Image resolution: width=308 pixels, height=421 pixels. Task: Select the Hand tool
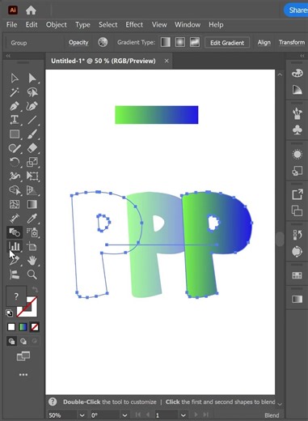(32, 261)
